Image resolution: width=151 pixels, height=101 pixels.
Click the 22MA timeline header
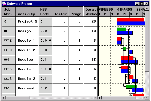click(x=140, y=9)
